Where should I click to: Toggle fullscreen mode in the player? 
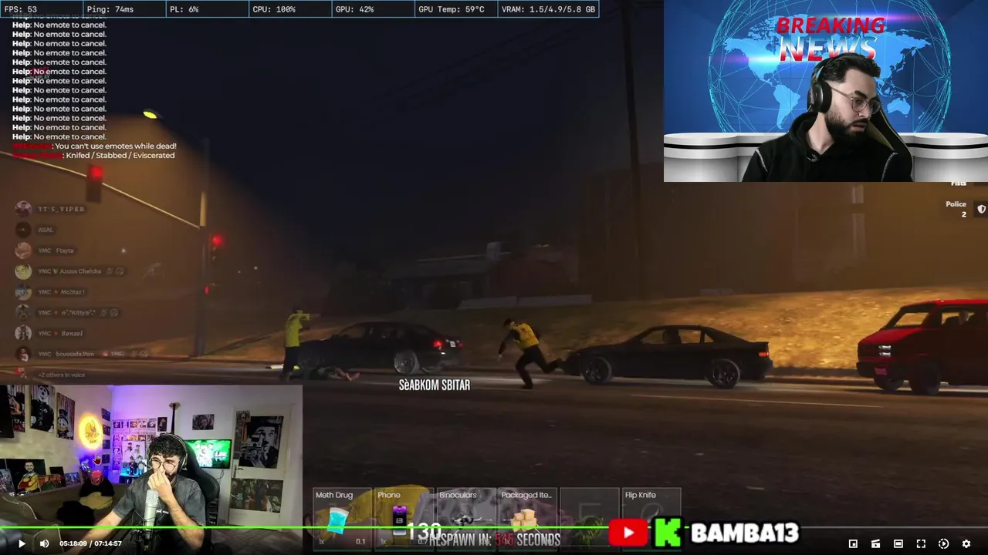(x=921, y=543)
